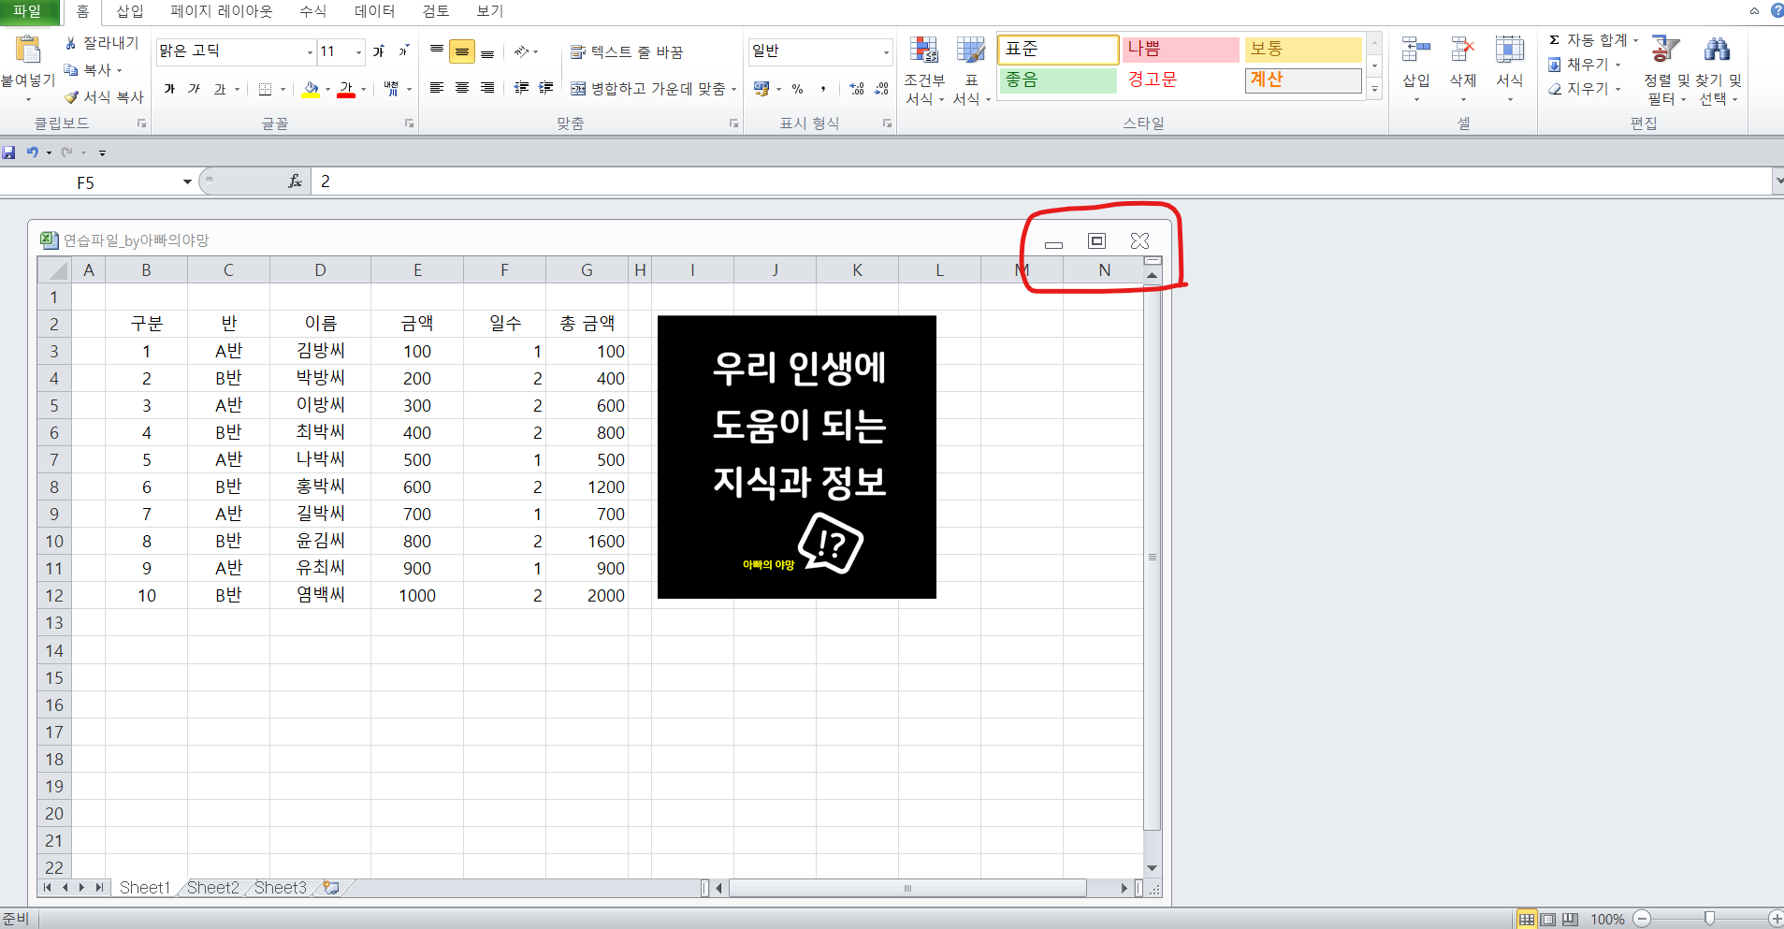Switch to Page Layout view in status bar

point(1548,919)
